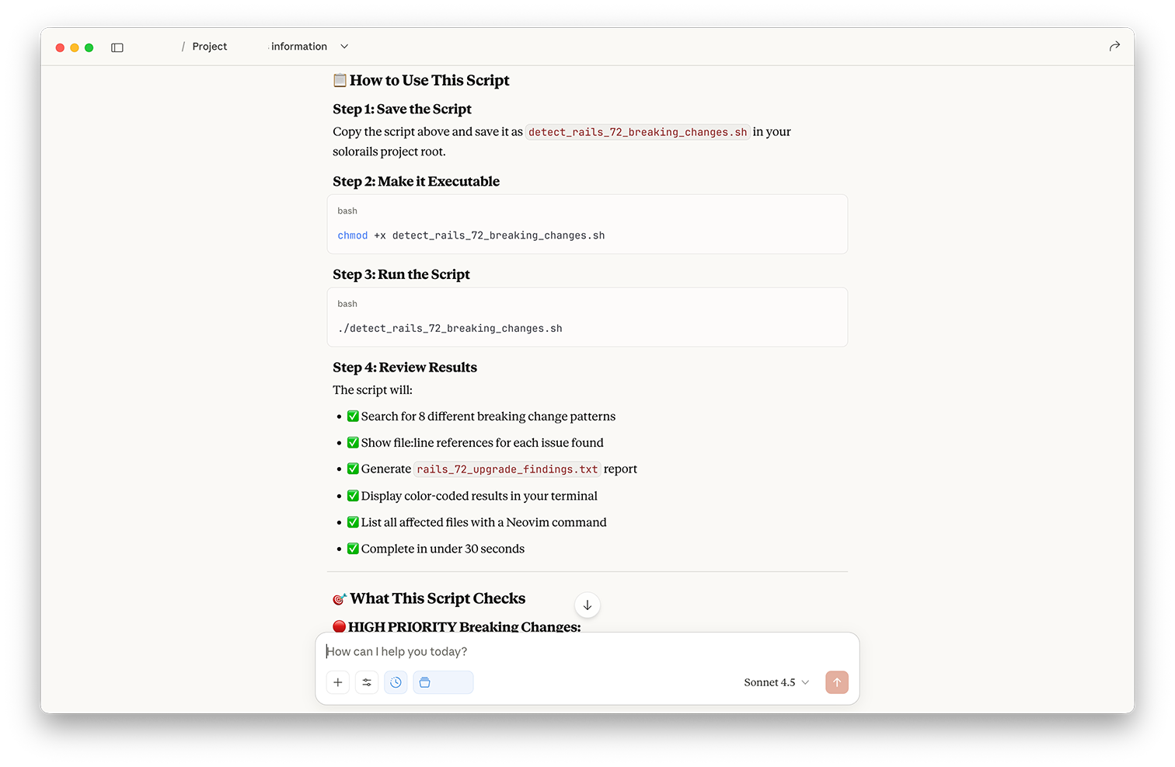The height and width of the screenshot is (767, 1175).
Task: Click the share arrow icon
Action: click(1114, 47)
